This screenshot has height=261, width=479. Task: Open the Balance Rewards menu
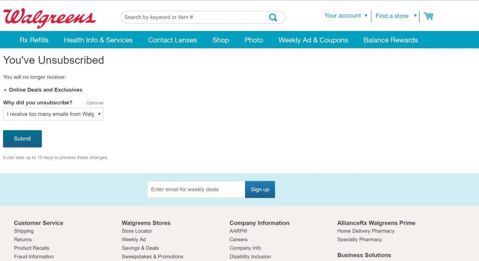391,40
